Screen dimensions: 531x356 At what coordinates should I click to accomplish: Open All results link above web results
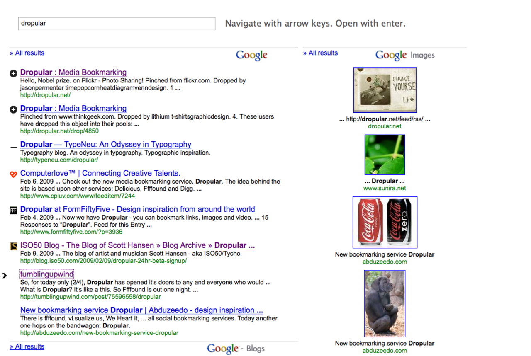click(x=27, y=53)
